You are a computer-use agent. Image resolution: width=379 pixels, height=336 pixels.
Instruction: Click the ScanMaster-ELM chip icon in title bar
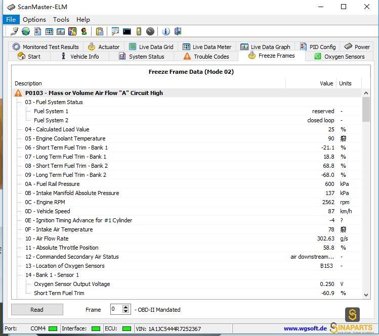[11, 7]
